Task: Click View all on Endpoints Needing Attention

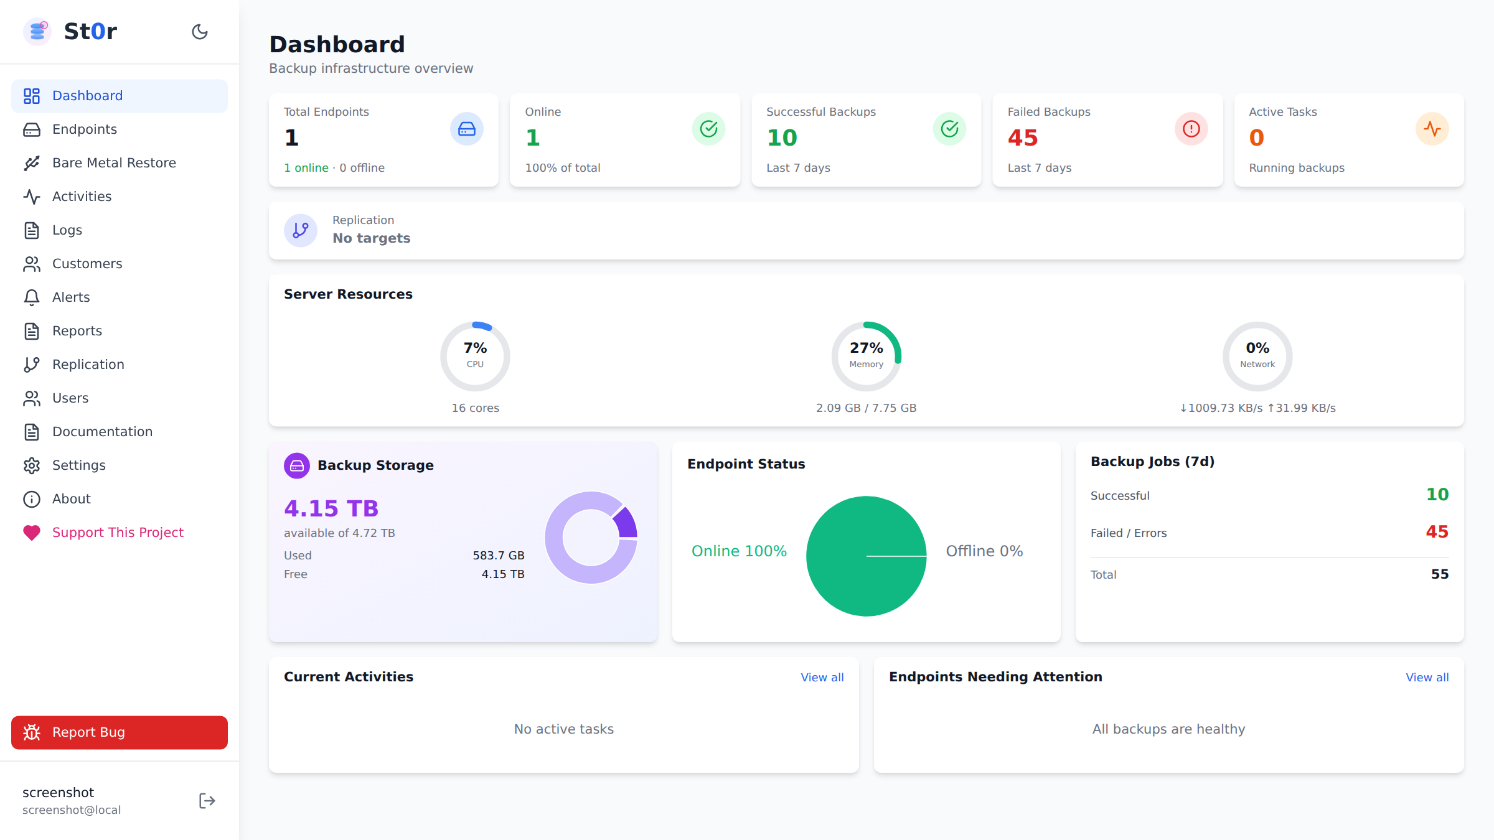Action: tap(1427, 677)
